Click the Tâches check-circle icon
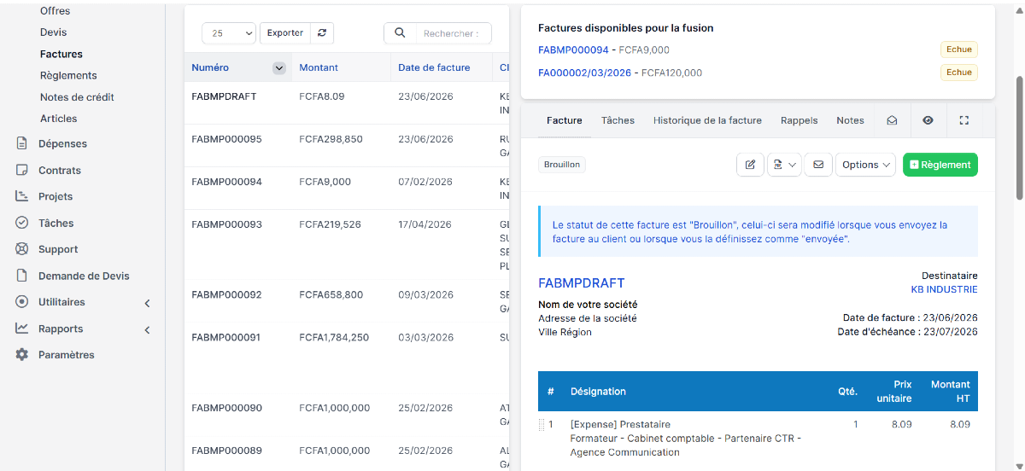This screenshot has width=1025, height=471. 22,223
